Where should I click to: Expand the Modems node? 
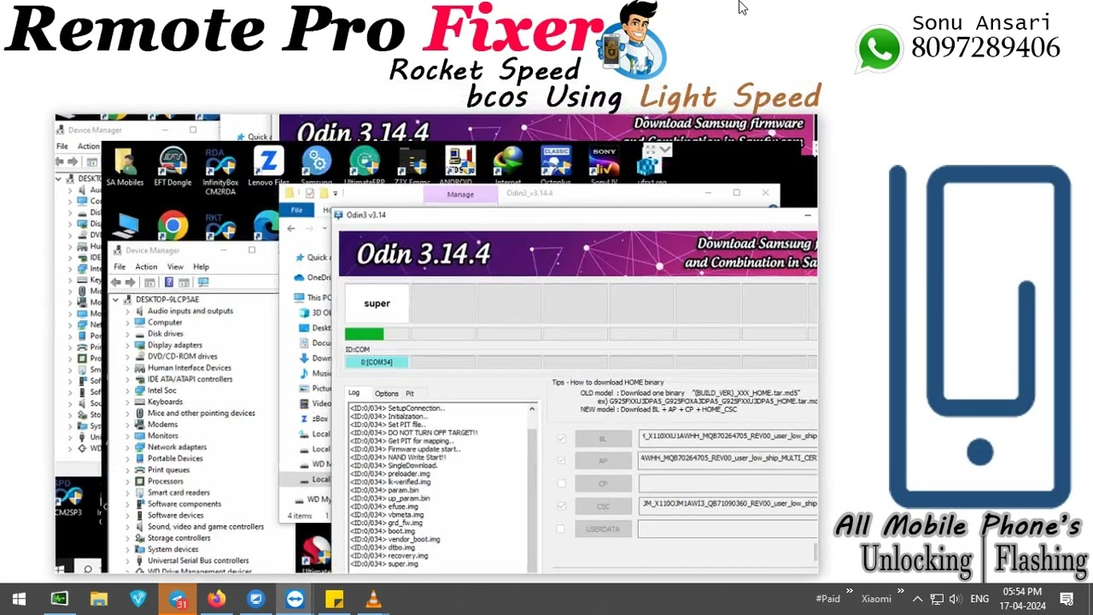[x=128, y=425]
